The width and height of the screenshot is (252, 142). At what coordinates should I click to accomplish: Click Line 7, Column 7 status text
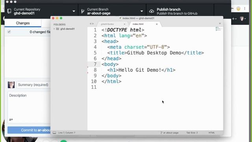click(67, 133)
